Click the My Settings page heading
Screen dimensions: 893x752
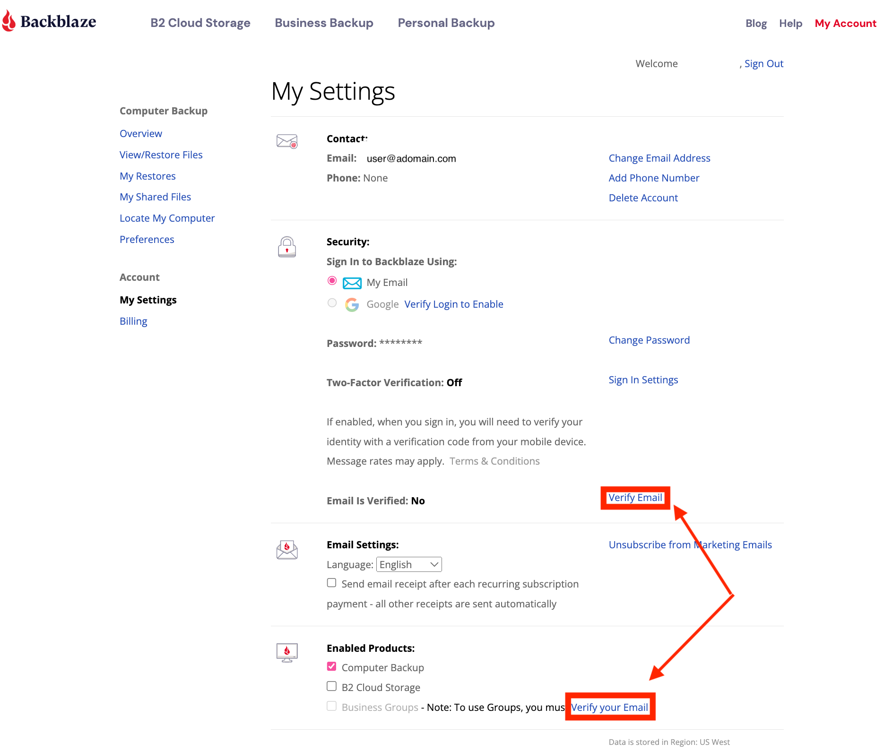tap(333, 92)
